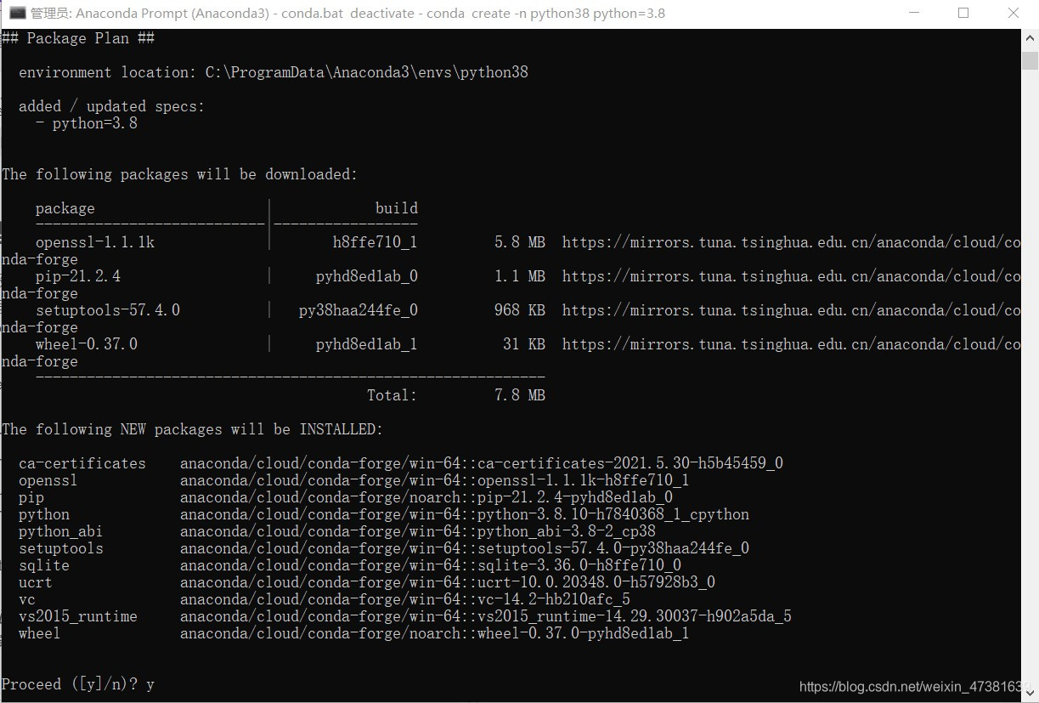
Task: Click the noarch::pip-21.2.4 channel path
Action: 426,497
